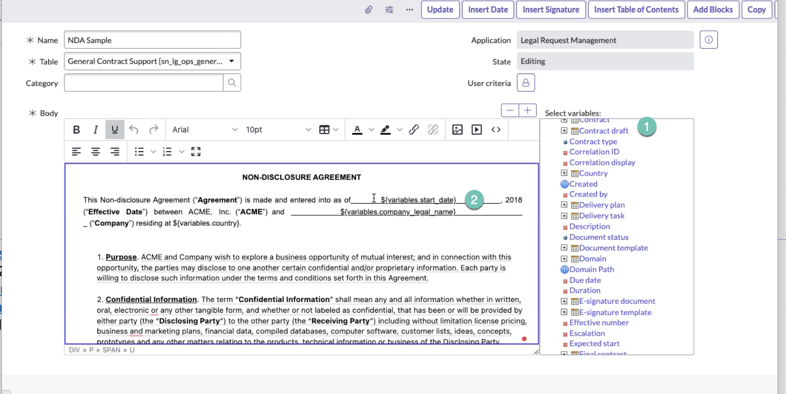Screen dimensions: 786x394
Task: Click the paperclip attachments icon
Action: [x=368, y=9]
